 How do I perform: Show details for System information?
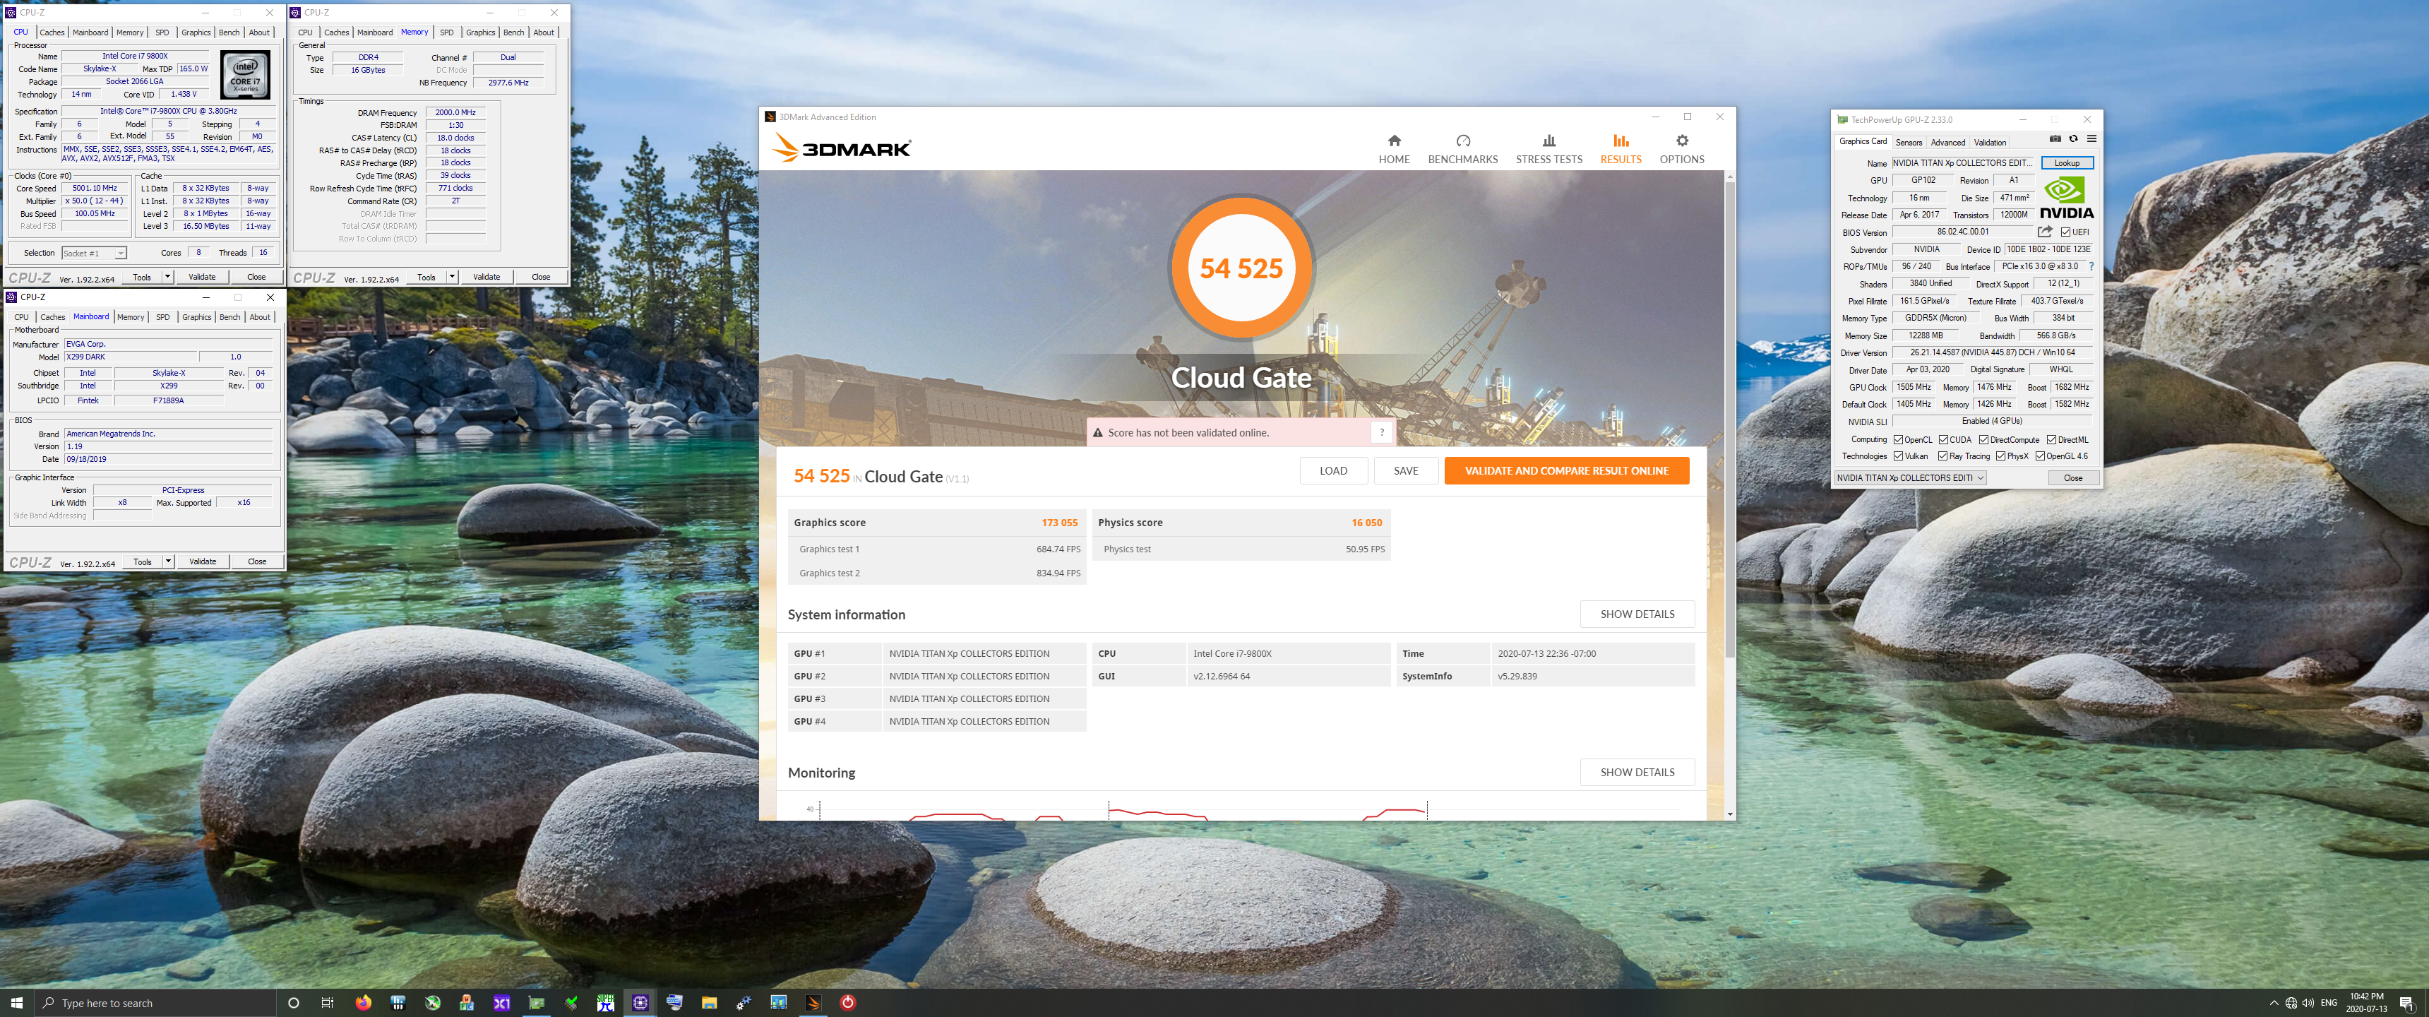[x=1637, y=614]
